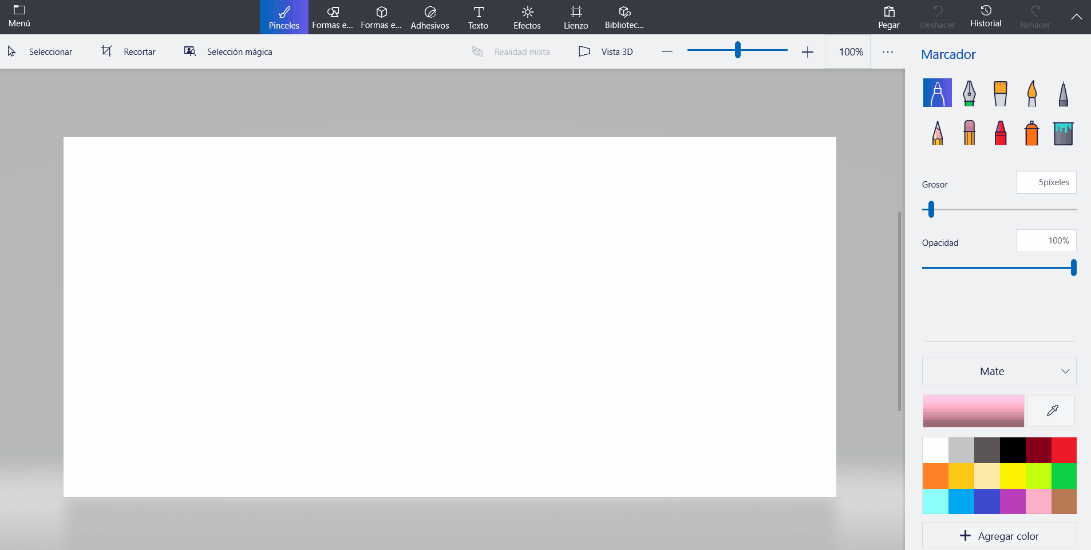Click the Pegar button

pyautogui.click(x=889, y=17)
